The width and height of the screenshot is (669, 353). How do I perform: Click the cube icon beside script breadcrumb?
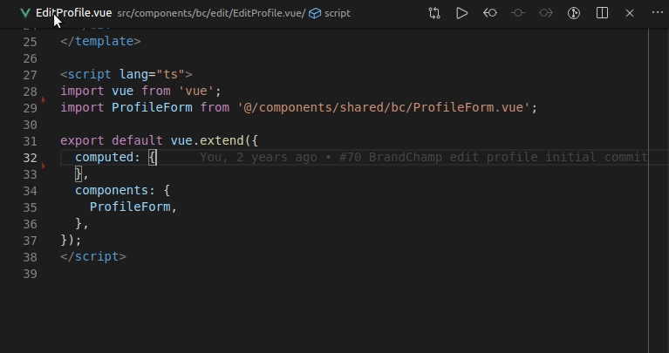click(315, 13)
